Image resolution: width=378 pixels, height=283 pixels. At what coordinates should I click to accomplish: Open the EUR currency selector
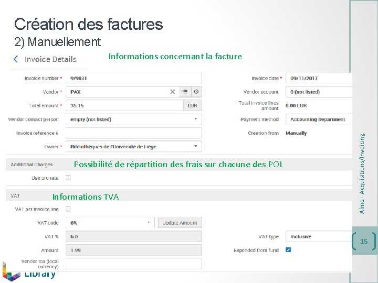pos(192,105)
